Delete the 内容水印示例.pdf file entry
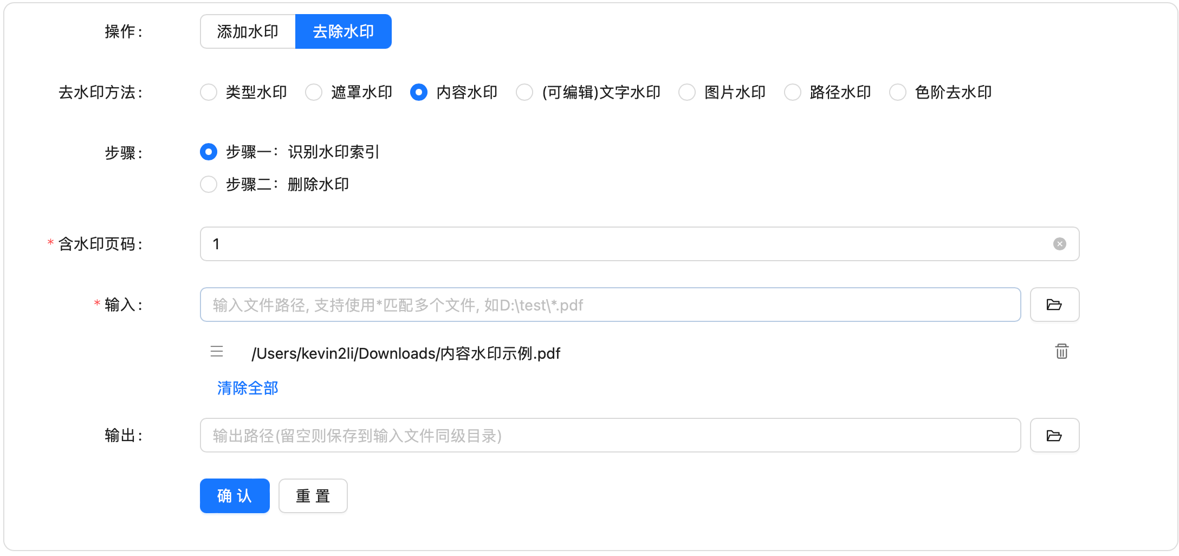The width and height of the screenshot is (1179, 556). click(x=1061, y=352)
